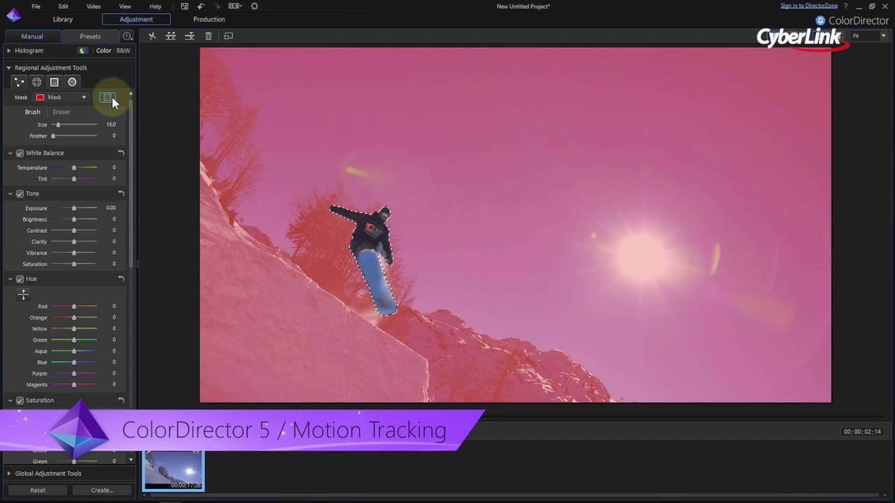The height and width of the screenshot is (503, 895).
Task: Click the brush Size slider
Action: click(74, 124)
